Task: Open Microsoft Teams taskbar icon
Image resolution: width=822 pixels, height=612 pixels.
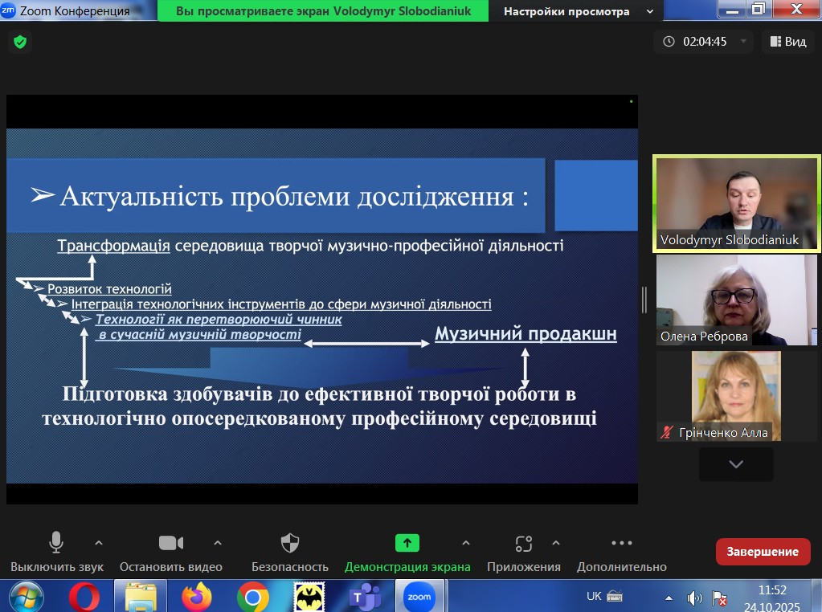Action: coord(364,597)
